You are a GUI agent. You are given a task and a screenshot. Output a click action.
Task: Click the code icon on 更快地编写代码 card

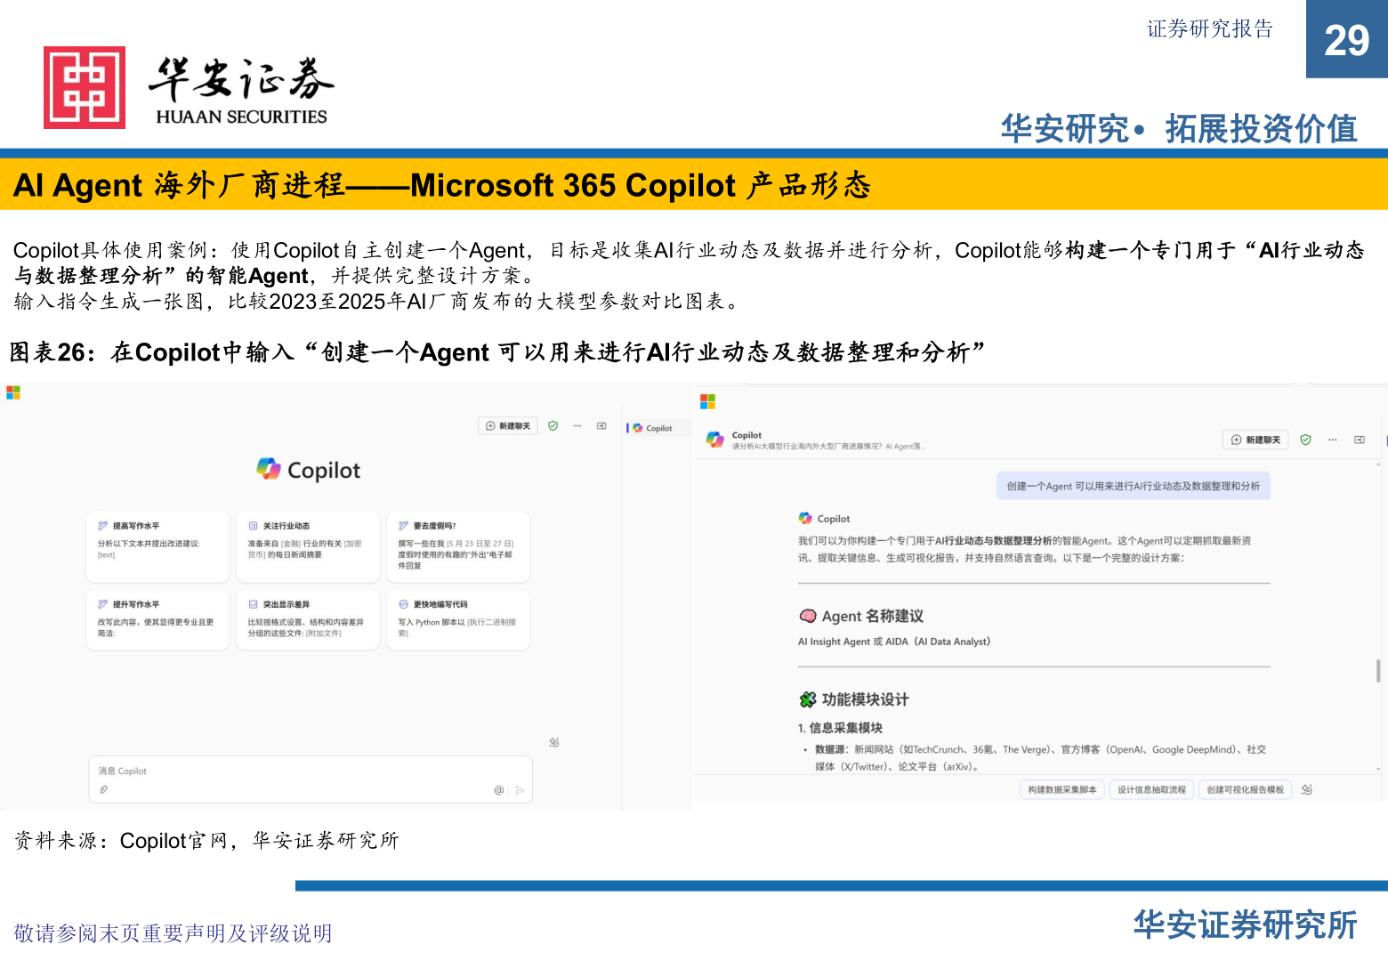[x=403, y=604]
